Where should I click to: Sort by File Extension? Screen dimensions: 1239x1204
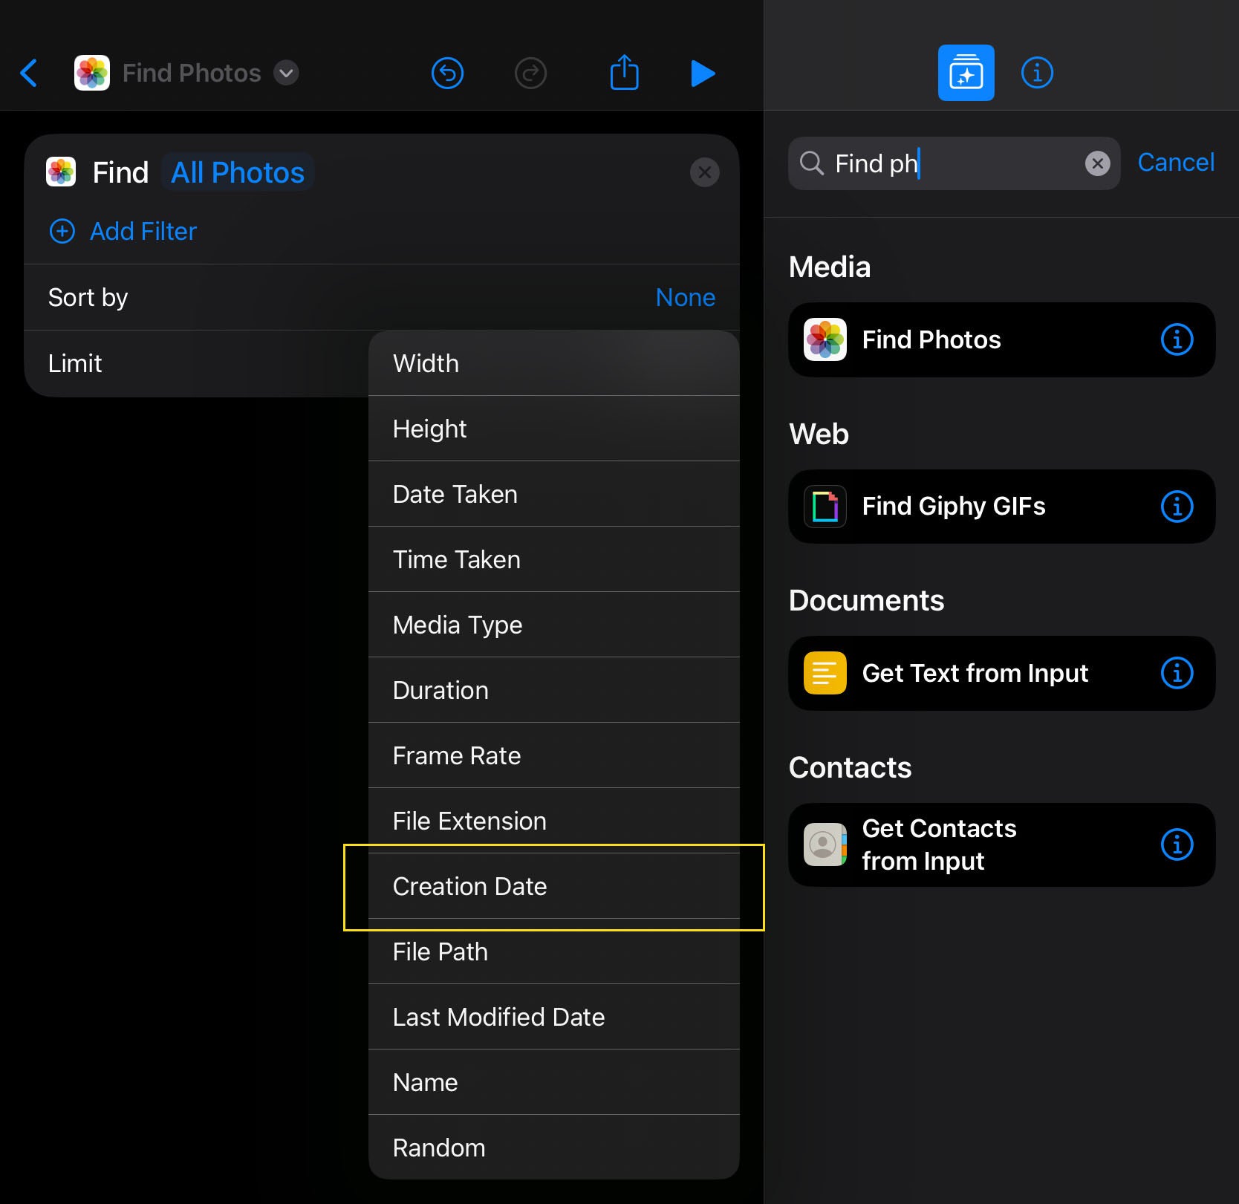553,821
